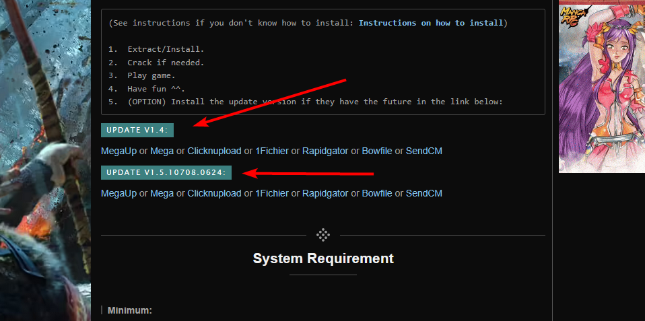Click the 'UPDATE V1.4:' teal label
Viewport: 645px width, 321px height.
[137, 130]
